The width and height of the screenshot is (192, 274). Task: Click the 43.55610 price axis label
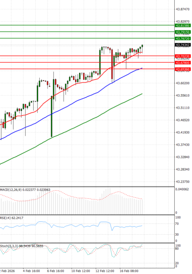pos(183,95)
